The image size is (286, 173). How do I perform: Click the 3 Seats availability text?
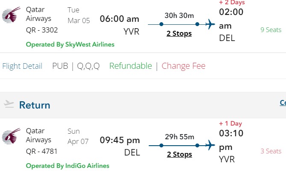pyautogui.click(x=271, y=151)
